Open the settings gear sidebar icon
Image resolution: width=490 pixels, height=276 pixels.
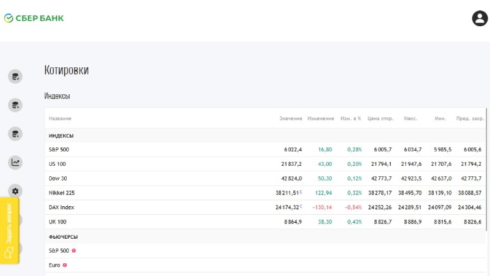[x=15, y=191]
